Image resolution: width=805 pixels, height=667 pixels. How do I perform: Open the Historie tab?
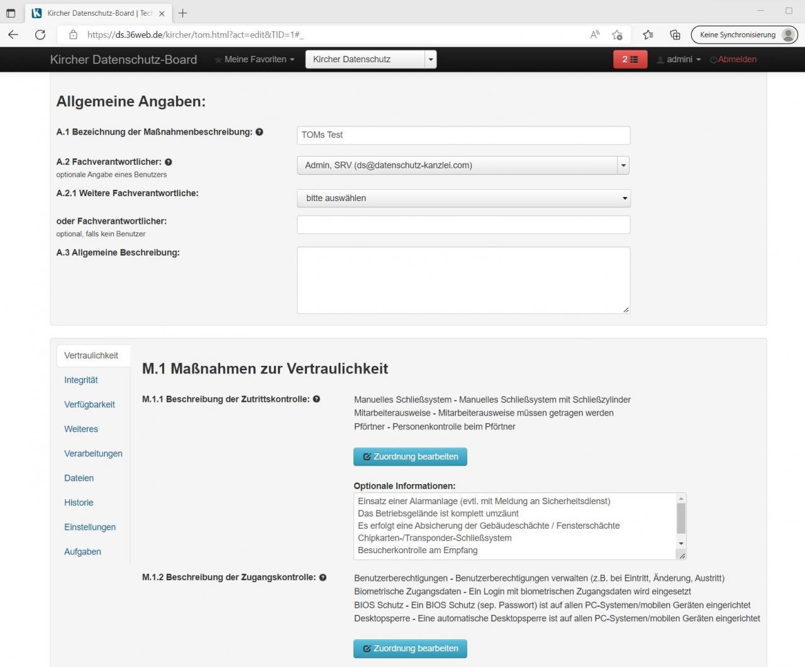pos(79,502)
